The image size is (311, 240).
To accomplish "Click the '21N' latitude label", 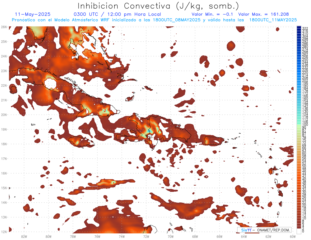I will coord(4,100).
